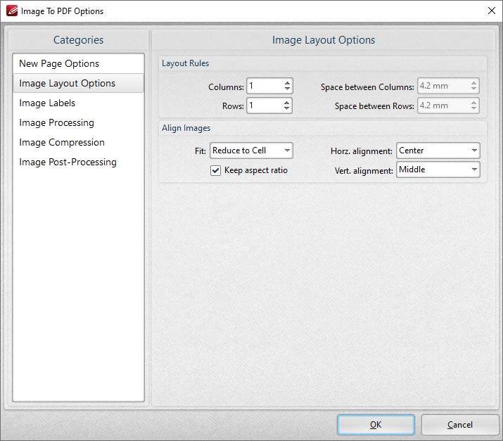This screenshot has width=503, height=441.
Task: Increase Columns value with up arrow
Action: (287, 83)
